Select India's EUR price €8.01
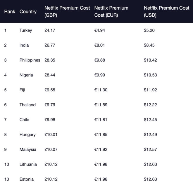The height and width of the screenshot is (188, 193). (x=100, y=45)
